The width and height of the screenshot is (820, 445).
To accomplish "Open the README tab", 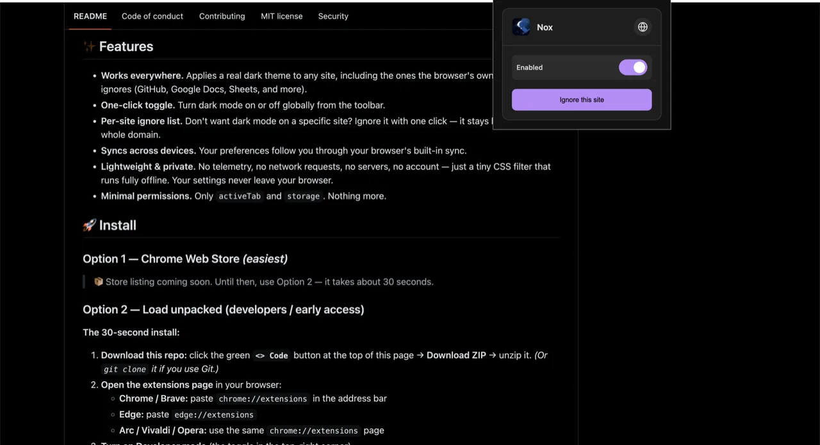I will pyautogui.click(x=90, y=16).
